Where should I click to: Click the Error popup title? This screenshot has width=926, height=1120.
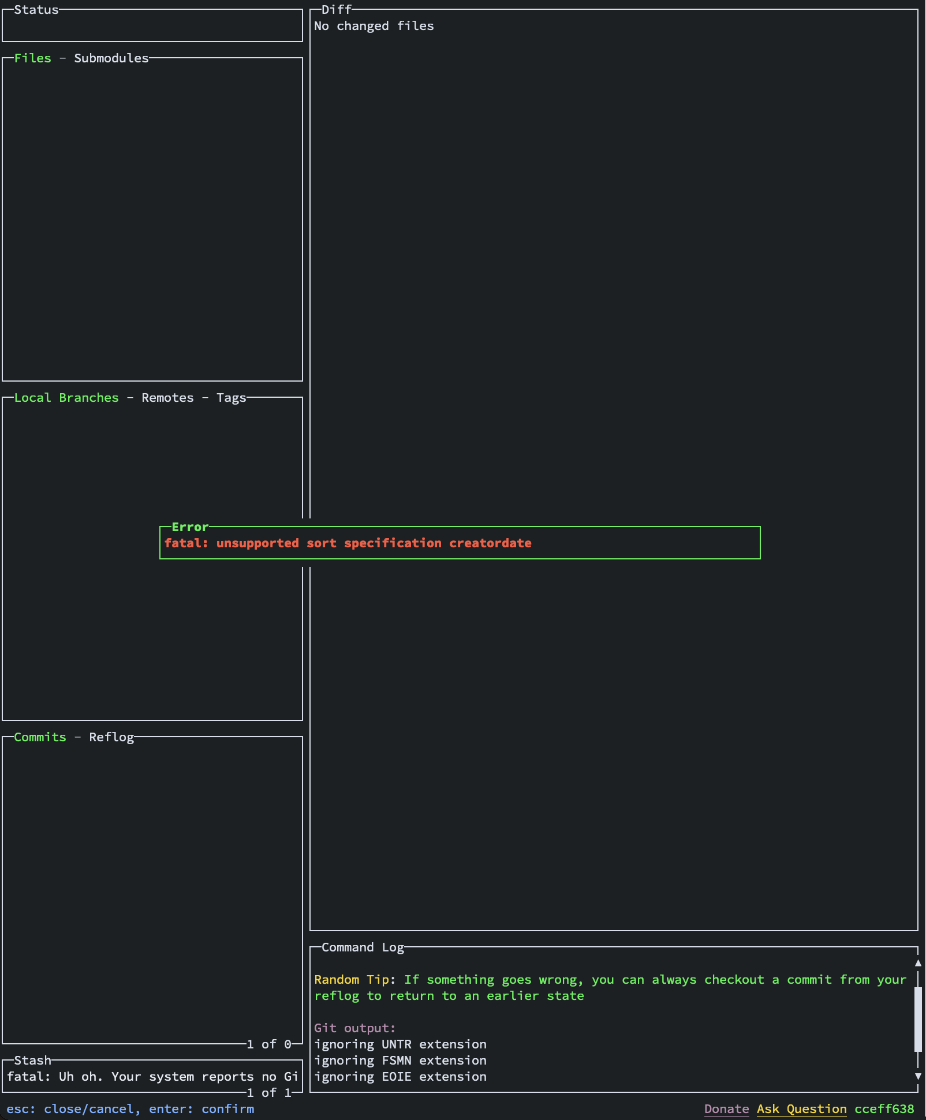pyautogui.click(x=190, y=527)
